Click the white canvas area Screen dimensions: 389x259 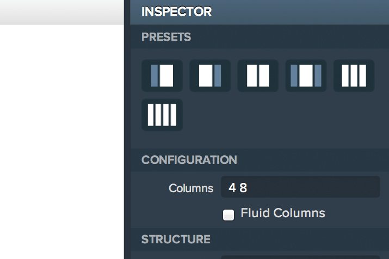pyautogui.click(x=62, y=142)
